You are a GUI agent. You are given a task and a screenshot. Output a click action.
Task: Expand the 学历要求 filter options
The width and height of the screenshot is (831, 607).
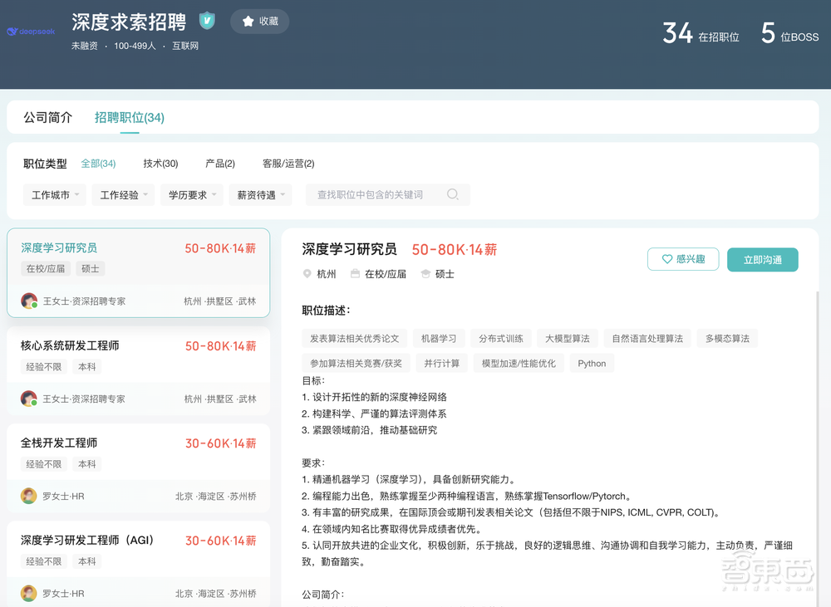pyautogui.click(x=192, y=194)
